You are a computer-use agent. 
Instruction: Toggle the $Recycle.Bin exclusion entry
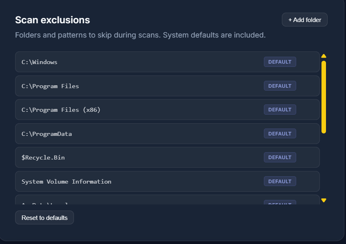[123, 157]
